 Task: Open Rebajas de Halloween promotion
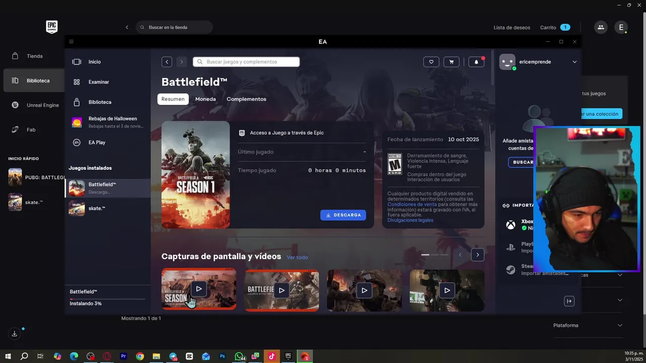(107, 122)
